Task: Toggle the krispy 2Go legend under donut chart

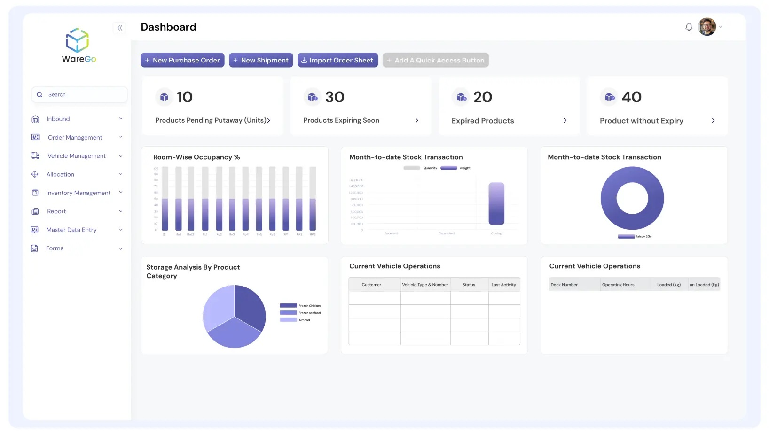Action: (635, 236)
